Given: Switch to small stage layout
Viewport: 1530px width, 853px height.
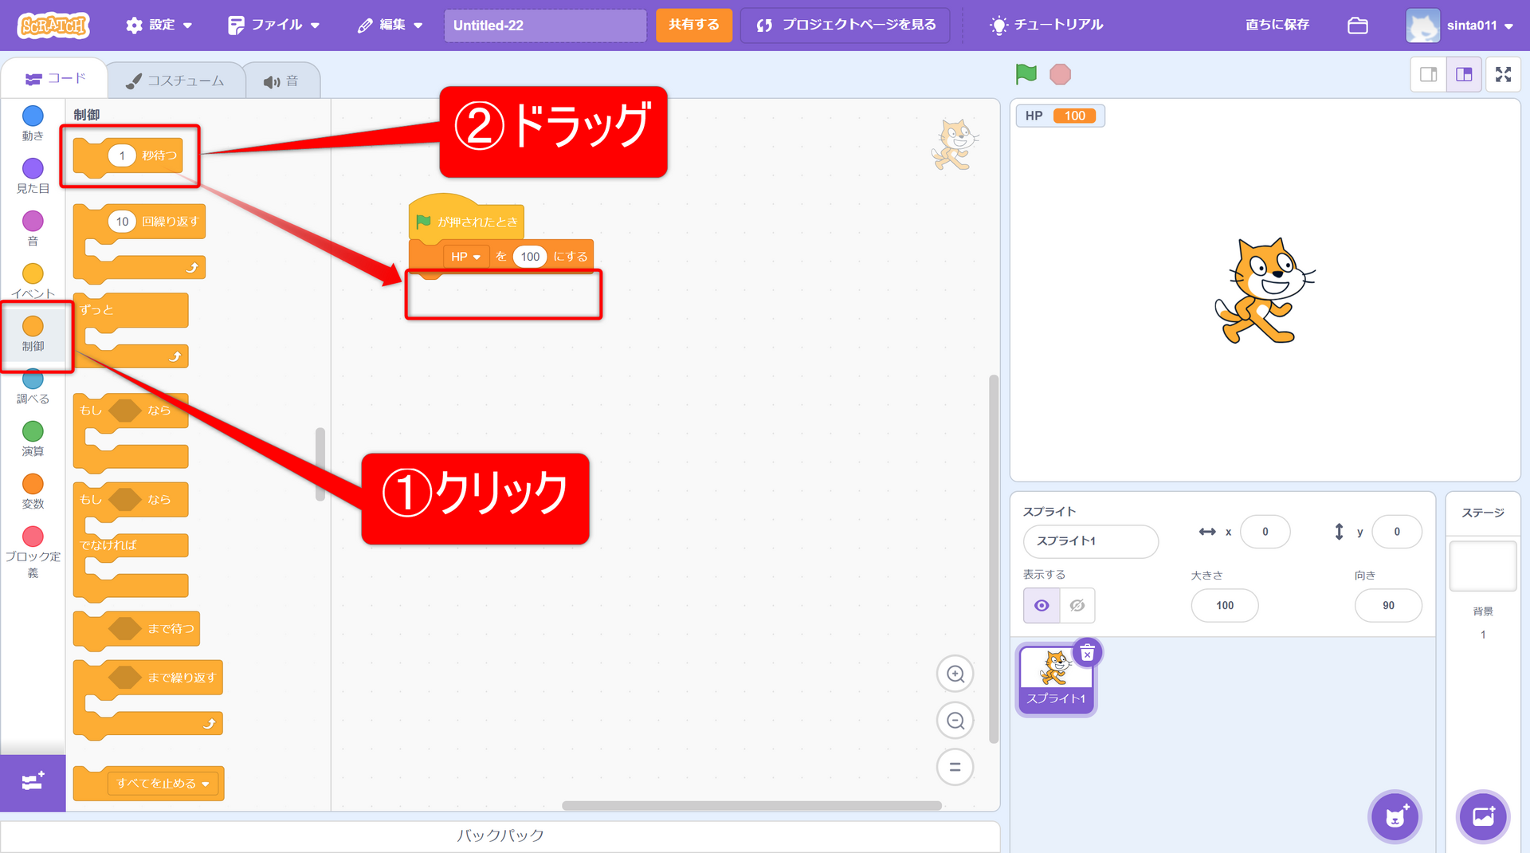Looking at the screenshot, I should pyautogui.click(x=1428, y=74).
